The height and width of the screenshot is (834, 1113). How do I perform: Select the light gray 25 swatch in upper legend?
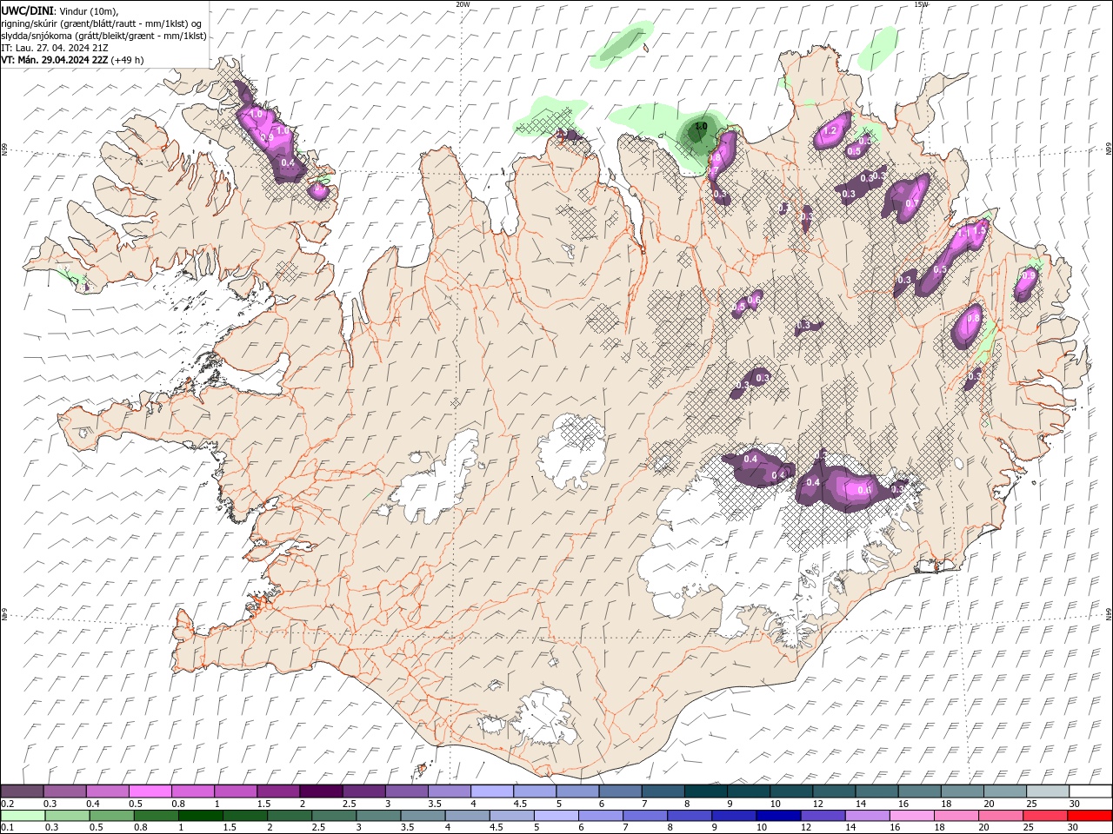click(x=1047, y=791)
